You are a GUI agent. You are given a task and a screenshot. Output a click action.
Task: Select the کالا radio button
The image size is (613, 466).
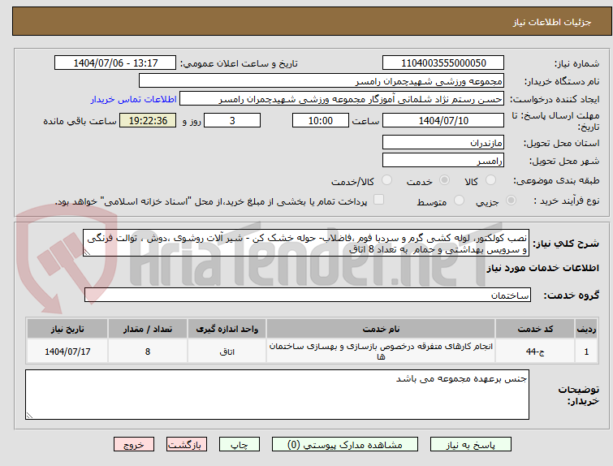[490, 180]
